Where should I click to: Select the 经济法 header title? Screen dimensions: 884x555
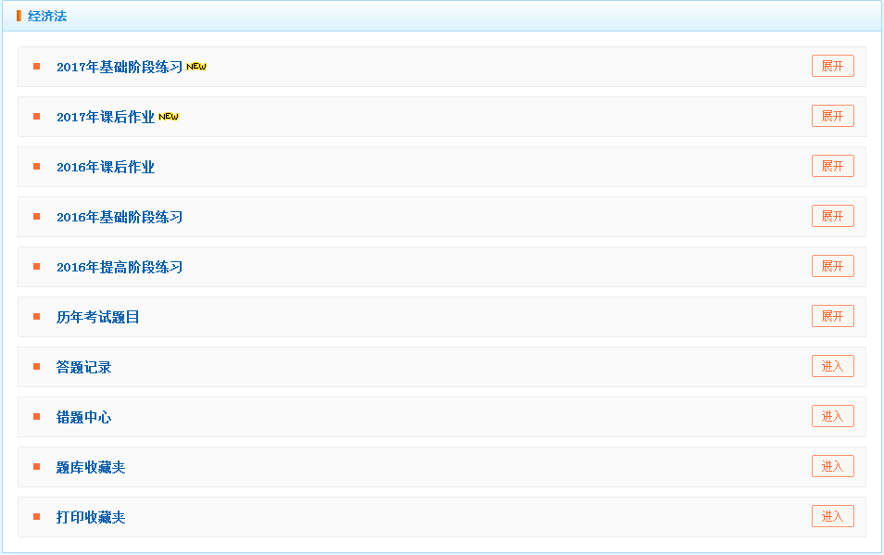coord(47,17)
